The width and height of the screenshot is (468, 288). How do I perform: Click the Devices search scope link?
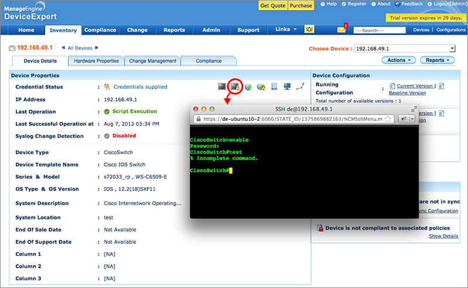(421, 30)
